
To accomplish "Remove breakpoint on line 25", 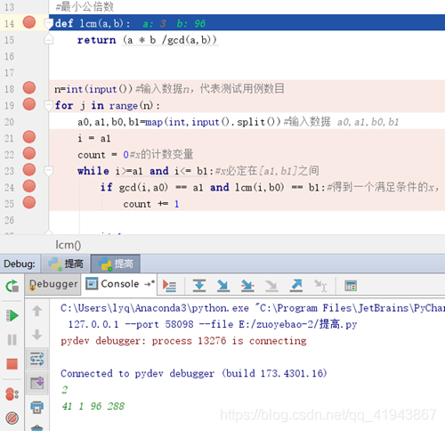I will (x=29, y=203).
